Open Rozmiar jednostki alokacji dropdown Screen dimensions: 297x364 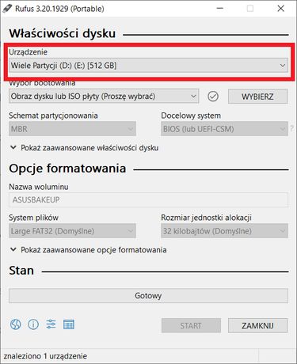tap(224, 231)
